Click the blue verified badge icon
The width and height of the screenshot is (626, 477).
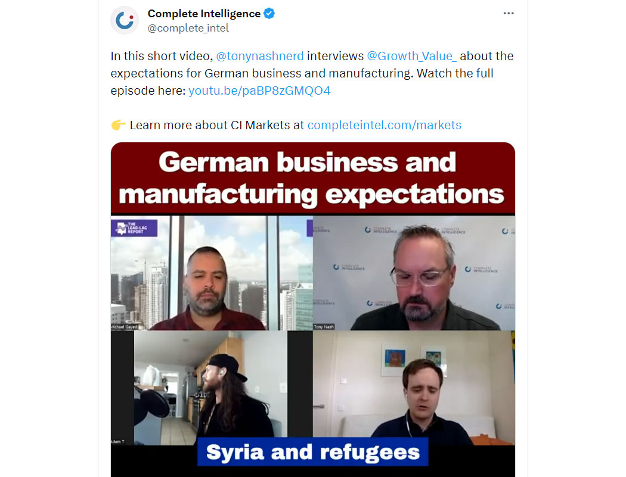click(x=269, y=14)
